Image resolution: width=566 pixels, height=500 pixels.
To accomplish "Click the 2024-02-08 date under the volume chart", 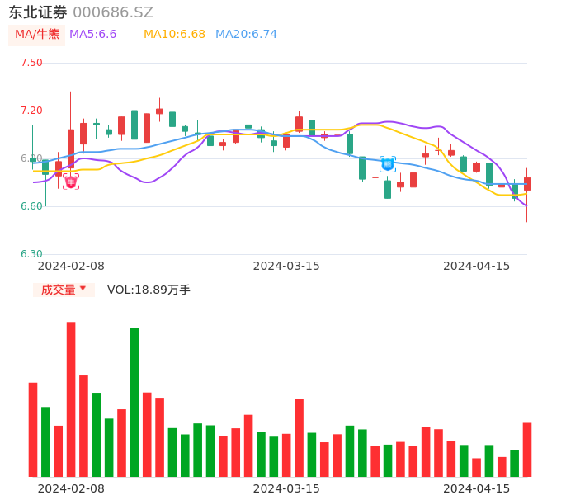I will click(x=71, y=488).
